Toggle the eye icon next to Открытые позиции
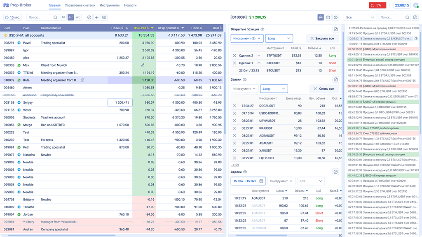Screen dimensions: 422x237 pos(262,29)
